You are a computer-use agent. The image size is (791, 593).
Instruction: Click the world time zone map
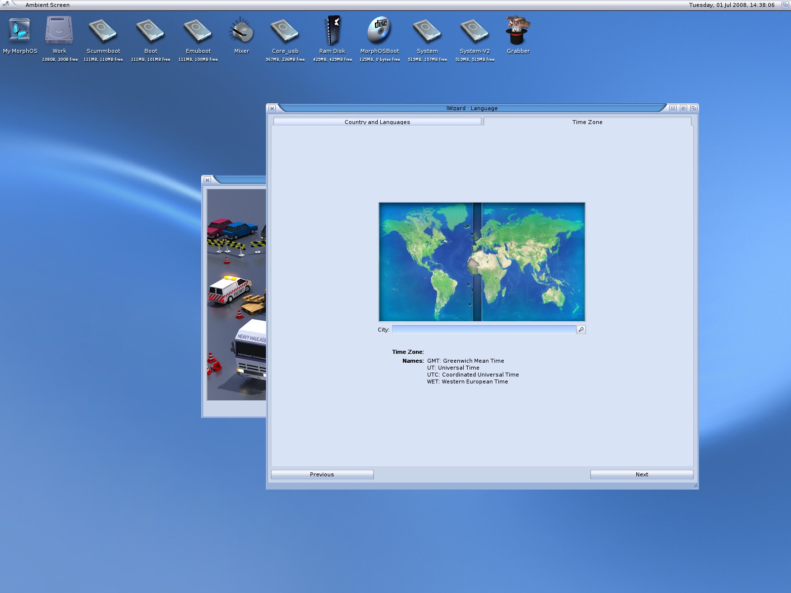[482, 262]
